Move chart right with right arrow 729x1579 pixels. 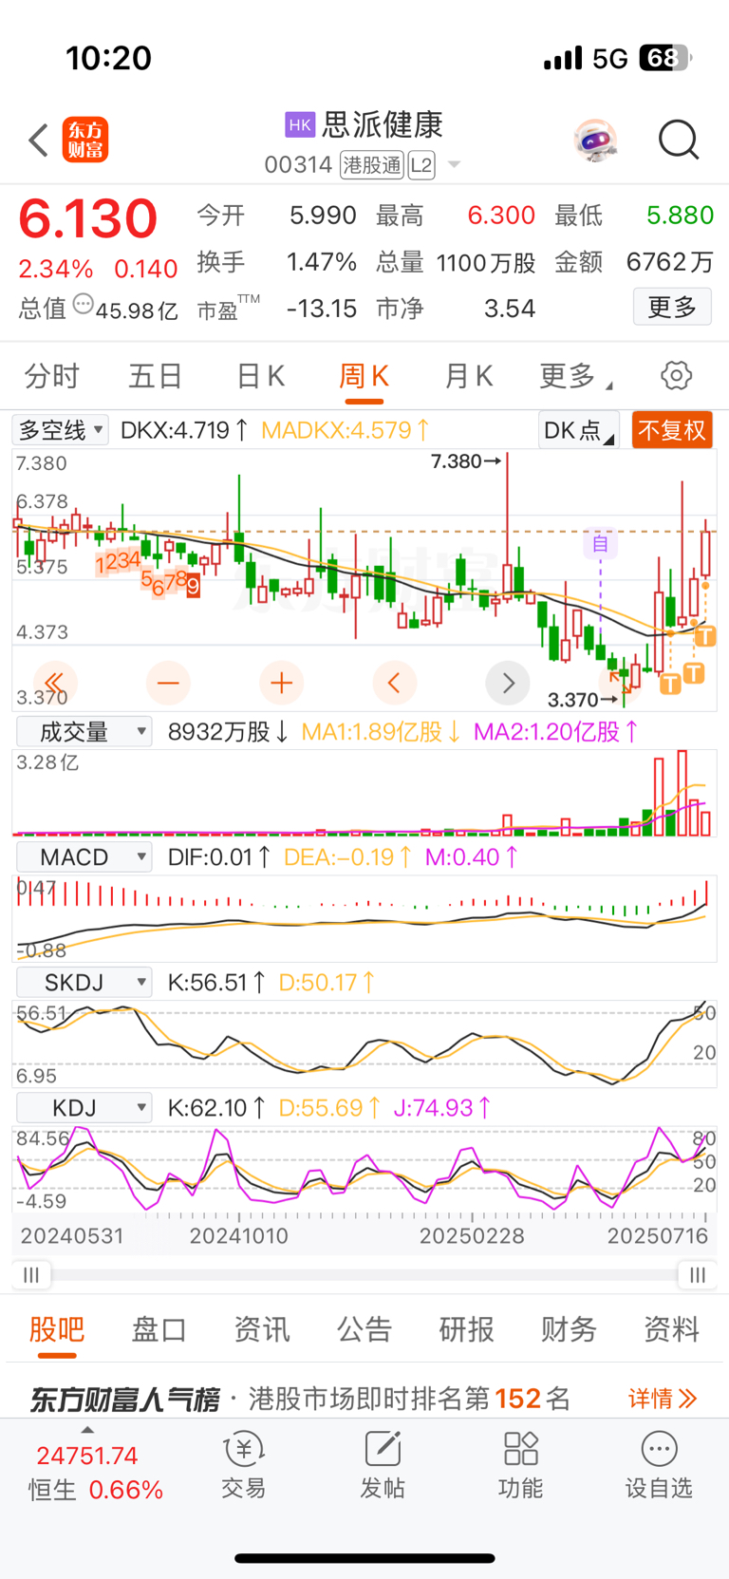coord(508,683)
